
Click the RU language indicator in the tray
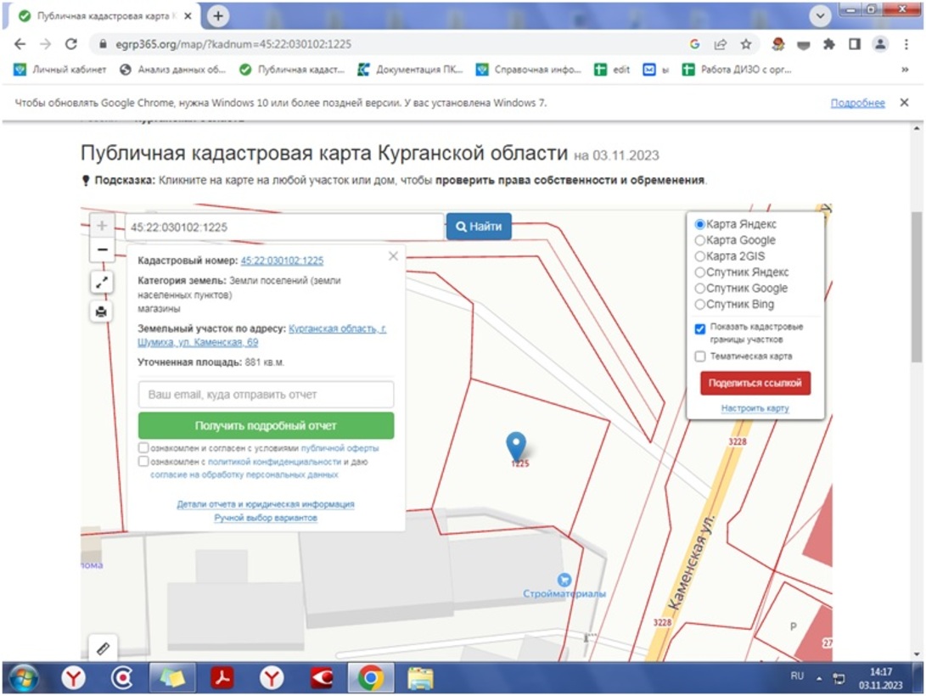[797, 676]
